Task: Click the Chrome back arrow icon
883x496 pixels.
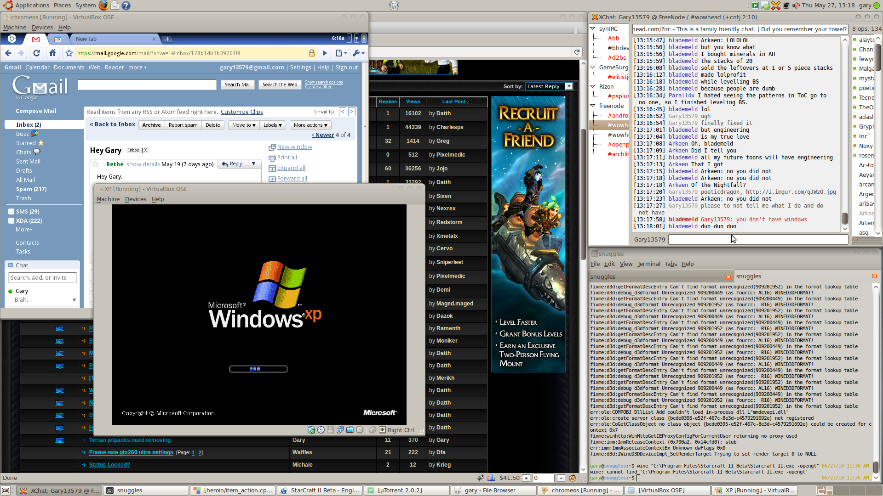Action: click(8, 53)
